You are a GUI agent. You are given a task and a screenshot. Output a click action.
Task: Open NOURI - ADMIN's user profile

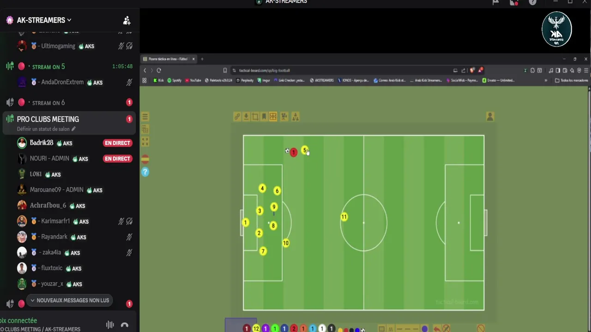click(x=49, y=159)
